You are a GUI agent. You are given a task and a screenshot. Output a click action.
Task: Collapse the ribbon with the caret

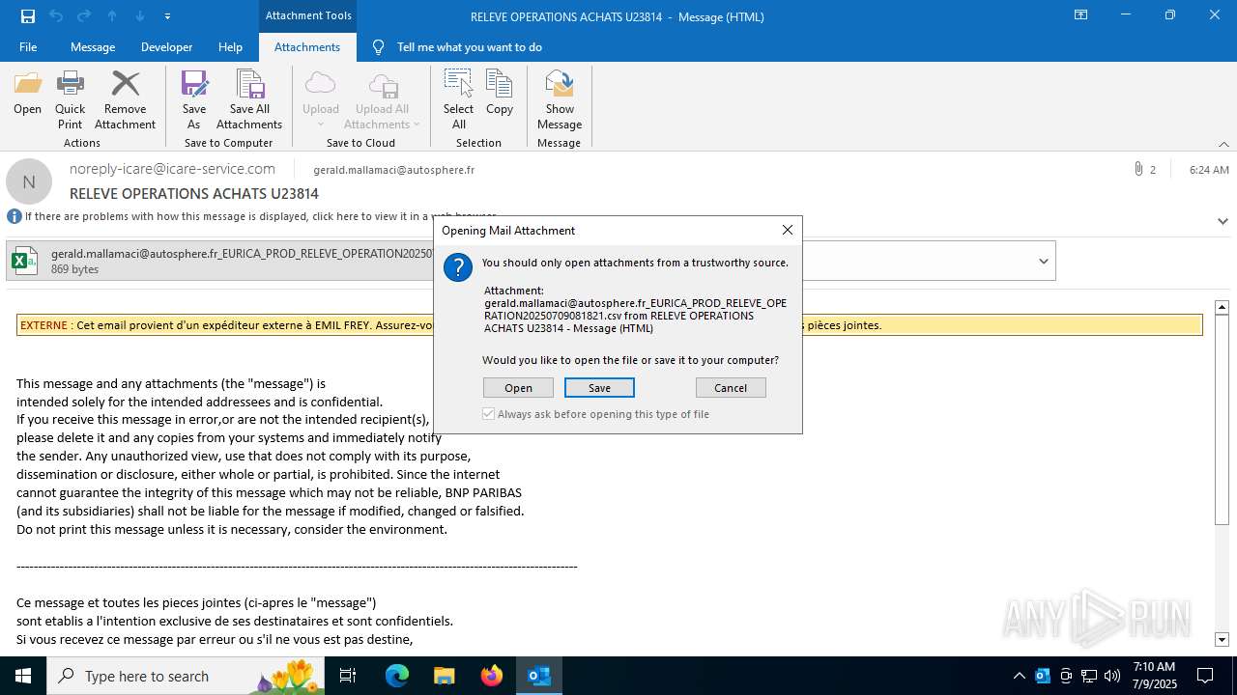click(x=1223, y=144)
